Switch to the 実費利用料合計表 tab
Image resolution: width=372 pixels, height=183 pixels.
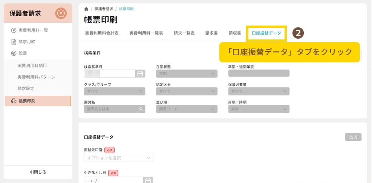click(x=102, y=33)
